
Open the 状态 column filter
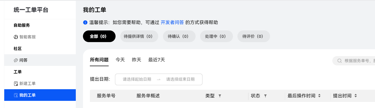pos(265,96)
